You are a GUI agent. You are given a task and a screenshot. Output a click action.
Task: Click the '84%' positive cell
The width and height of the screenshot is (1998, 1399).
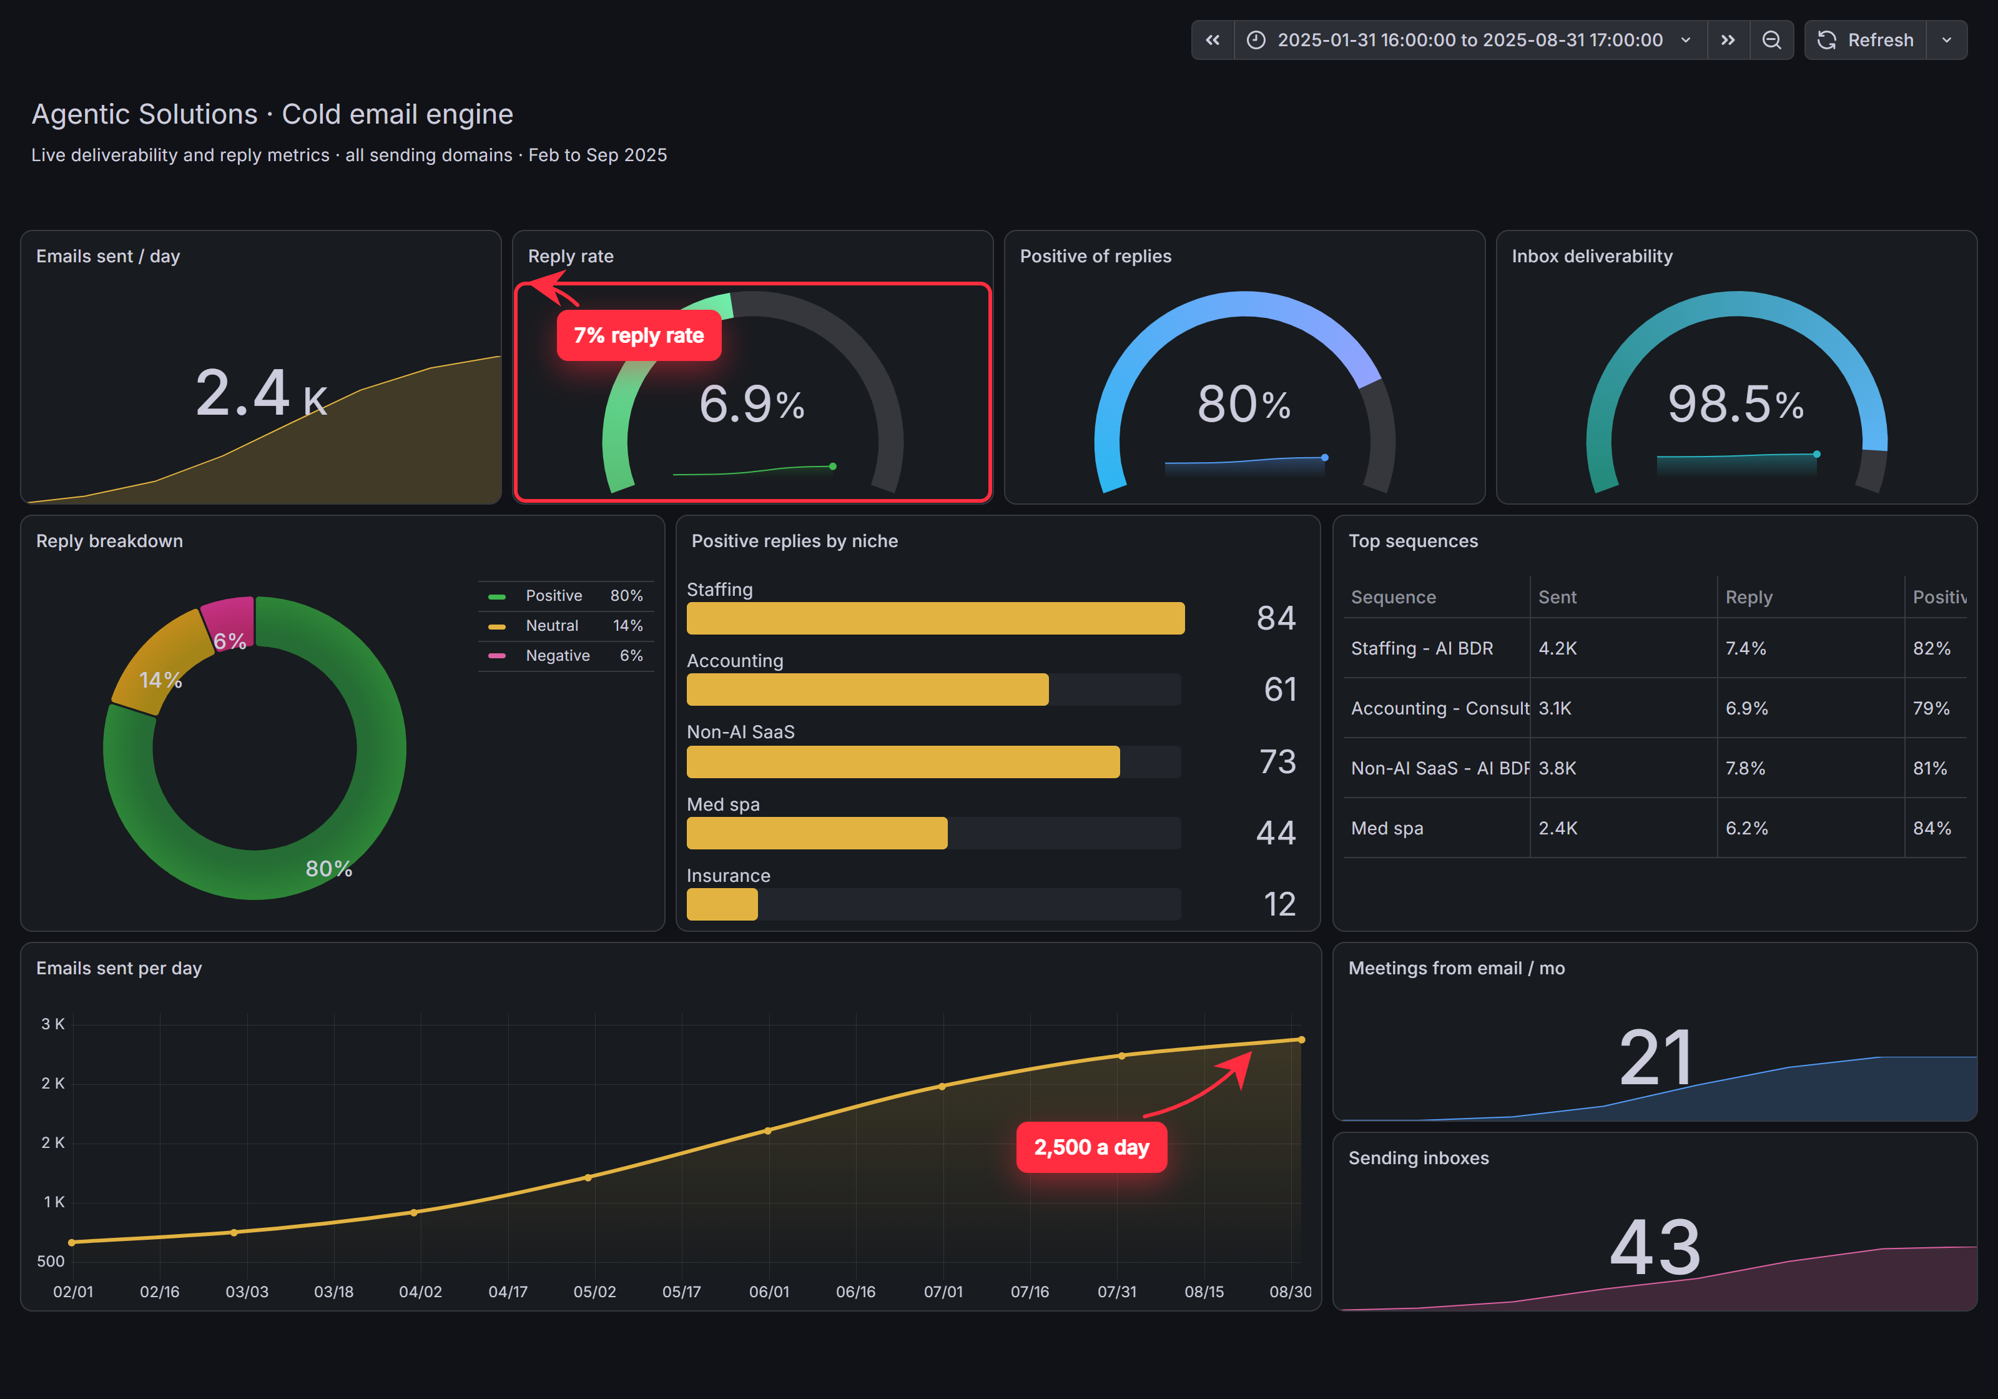point(1936,829)
